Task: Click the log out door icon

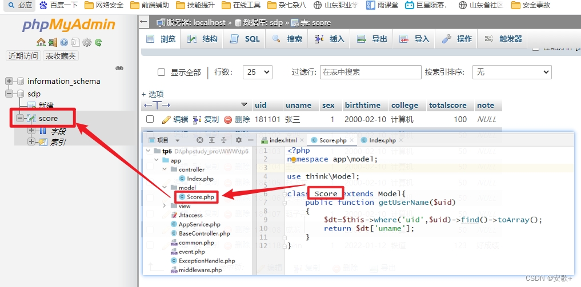Action: point(52,42)
